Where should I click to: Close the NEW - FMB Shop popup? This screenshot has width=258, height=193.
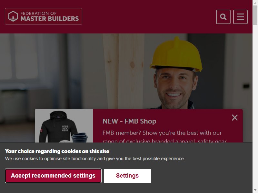coord(235,118)
